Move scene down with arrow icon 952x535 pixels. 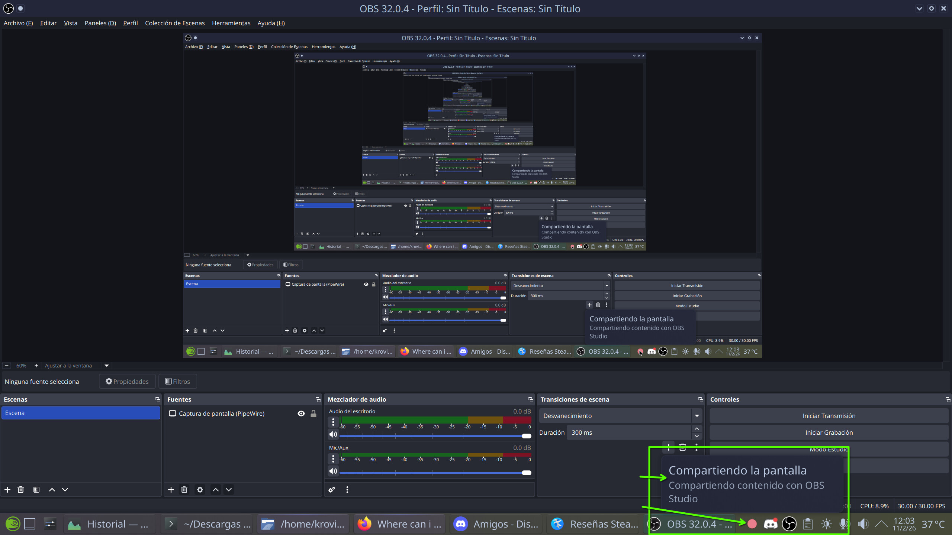pyautogui.click(x=65, y=490)
